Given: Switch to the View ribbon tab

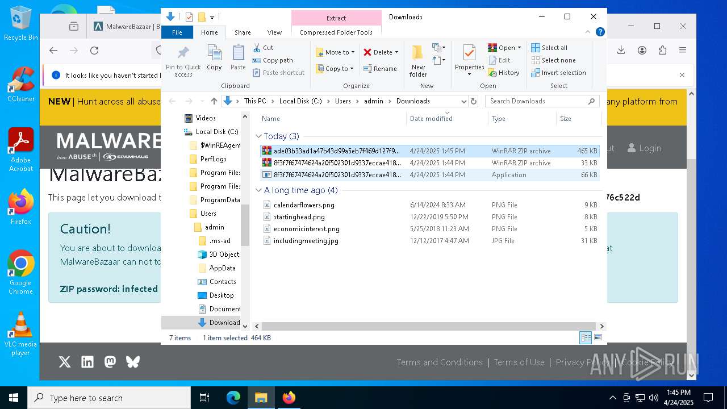Looking at the screenshot, I should pyautogui.click(x=274, y=32).
